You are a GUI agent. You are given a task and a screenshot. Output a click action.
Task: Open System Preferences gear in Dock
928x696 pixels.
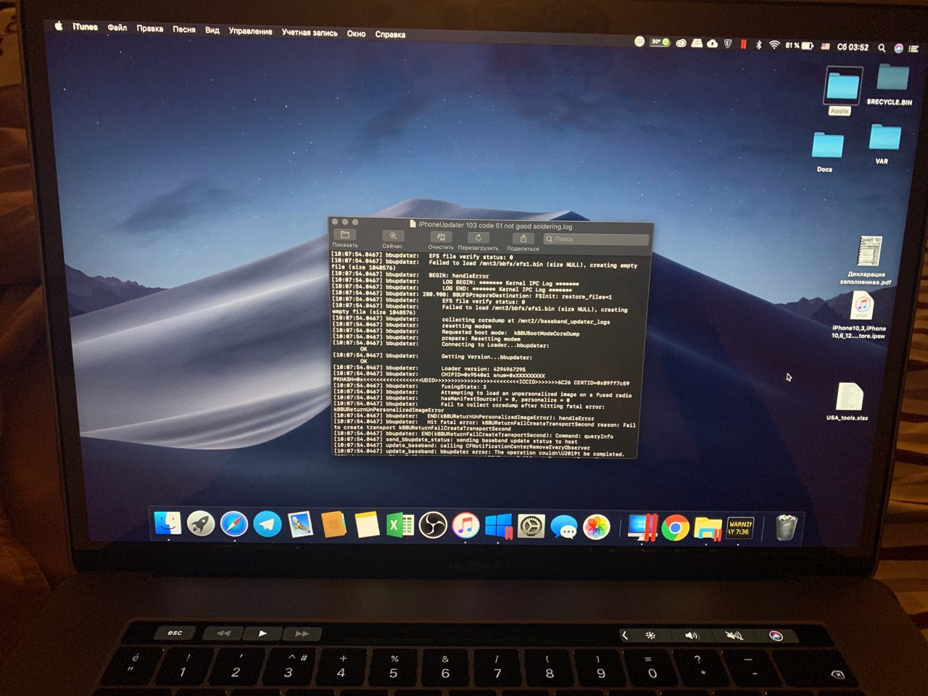[531, 527]
